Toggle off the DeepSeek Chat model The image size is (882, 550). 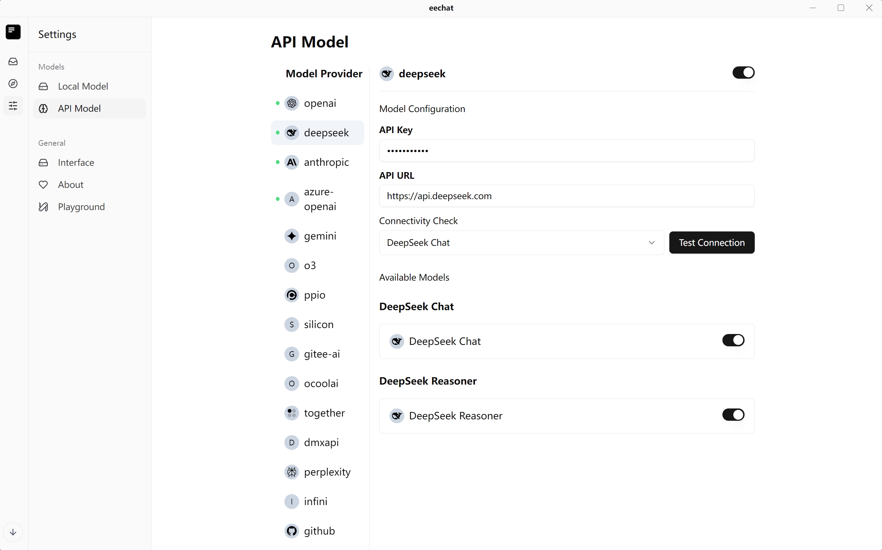tap(733, 340)
